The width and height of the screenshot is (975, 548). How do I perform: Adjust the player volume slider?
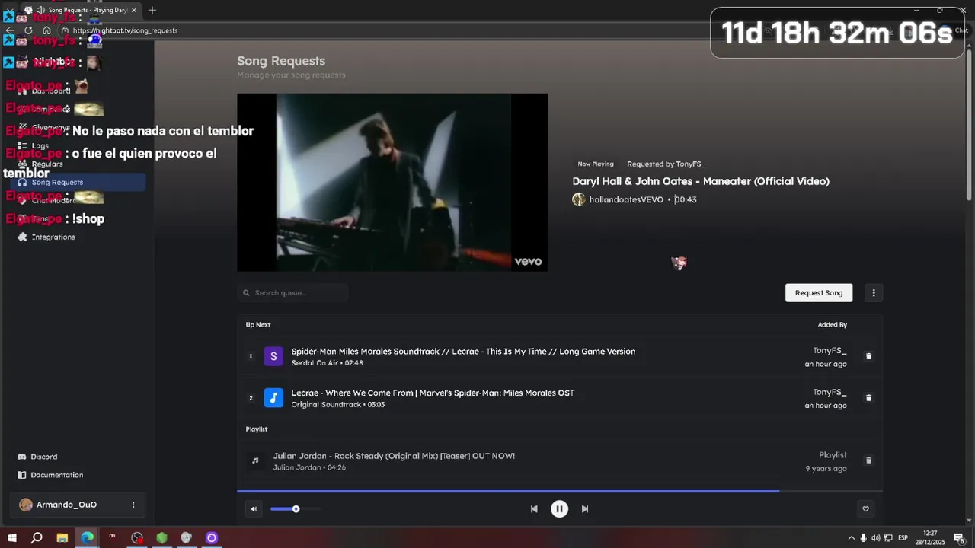coord(296,509)
